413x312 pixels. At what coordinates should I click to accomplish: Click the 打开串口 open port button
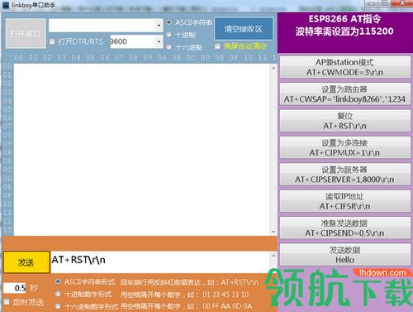(x=26, y=34)
